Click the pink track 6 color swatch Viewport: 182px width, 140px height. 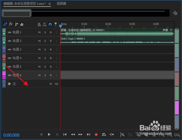(x=4, y=75)
